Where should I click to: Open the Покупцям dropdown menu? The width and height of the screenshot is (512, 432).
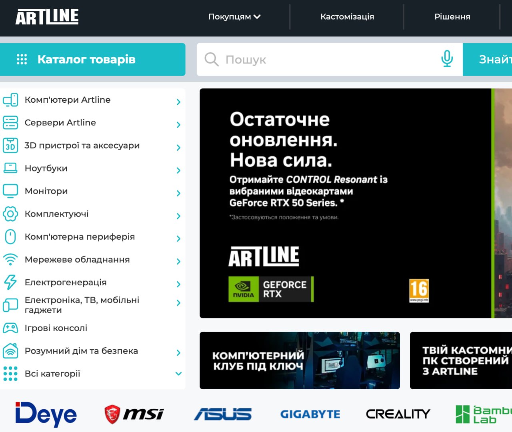coord(234,17)
